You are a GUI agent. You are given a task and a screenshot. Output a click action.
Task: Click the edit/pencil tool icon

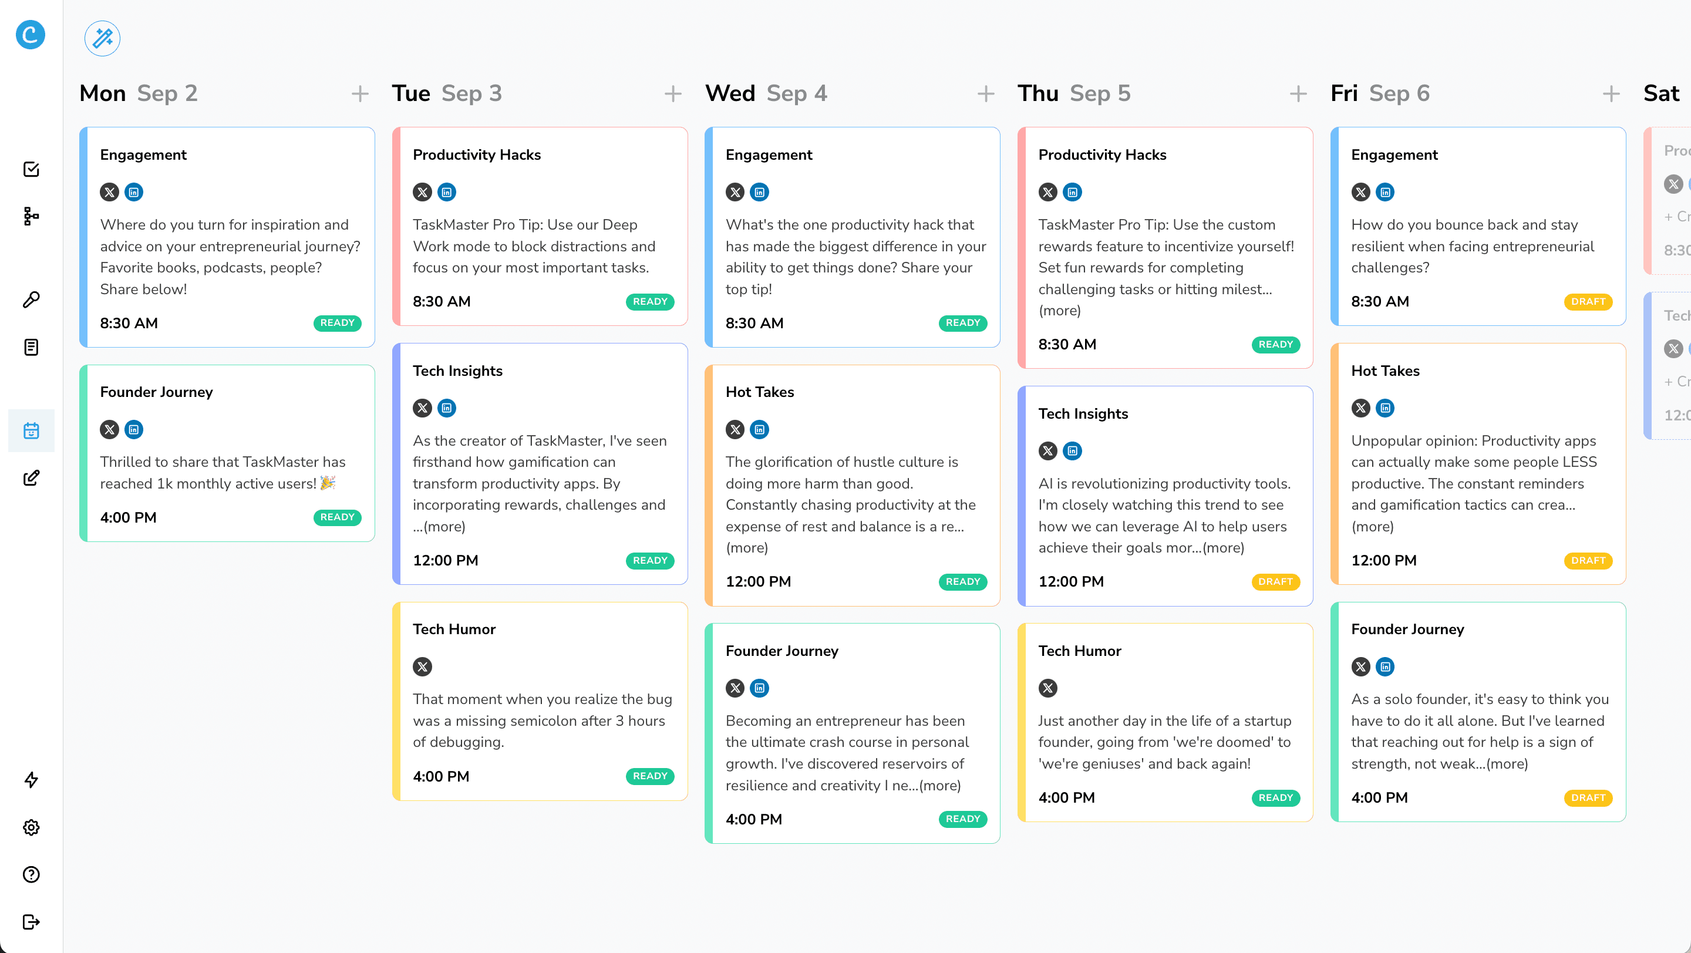(x=31, y=477)
